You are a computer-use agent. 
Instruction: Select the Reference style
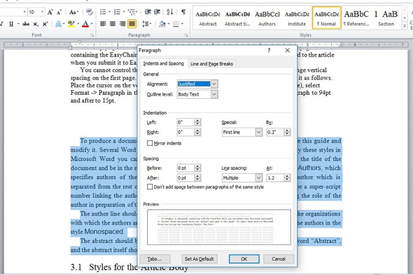356,18
